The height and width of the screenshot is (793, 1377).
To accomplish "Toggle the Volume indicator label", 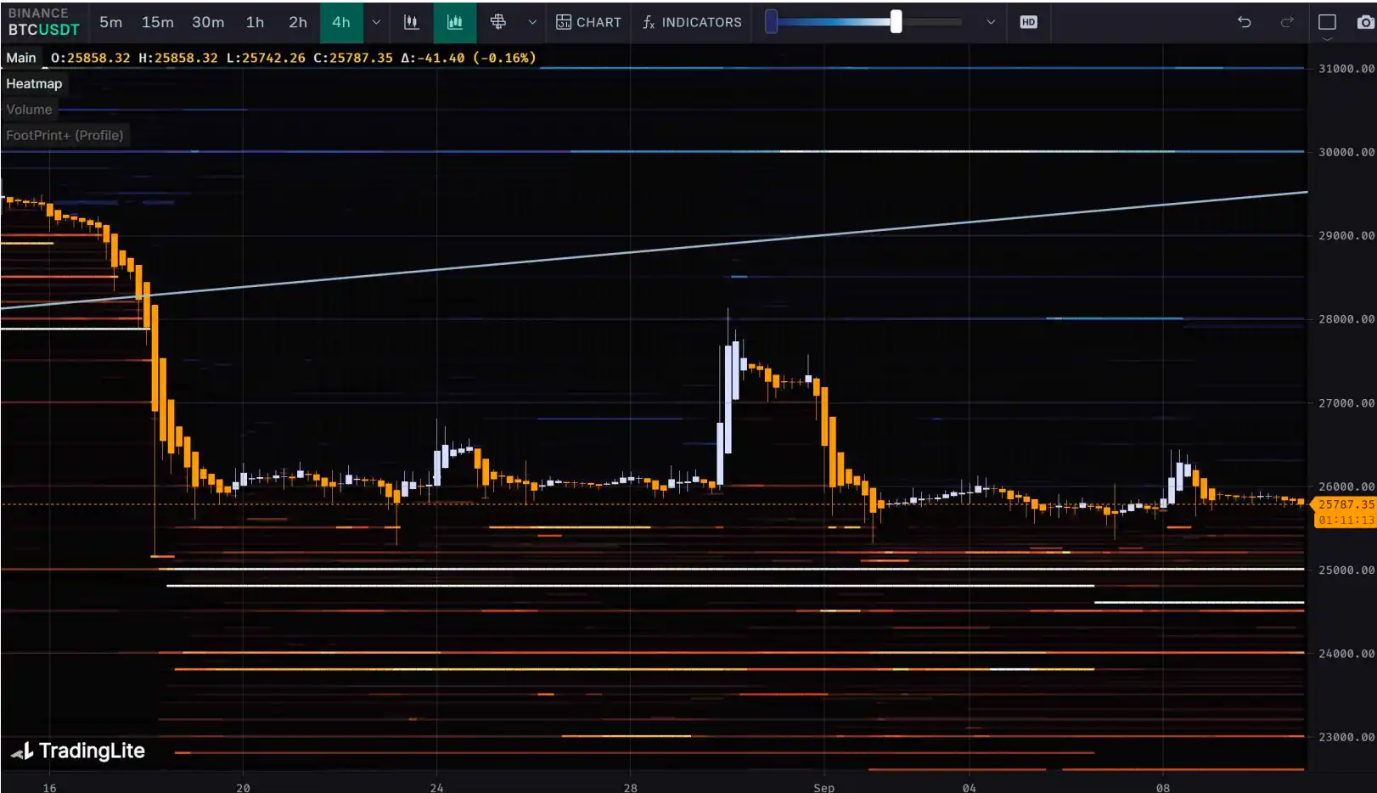I will click(x=29, y=110).
